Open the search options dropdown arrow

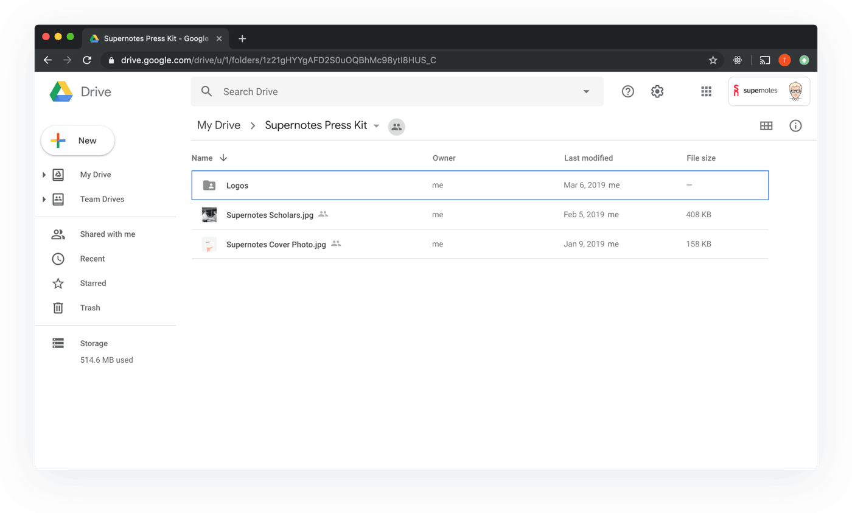coord(586,91)
